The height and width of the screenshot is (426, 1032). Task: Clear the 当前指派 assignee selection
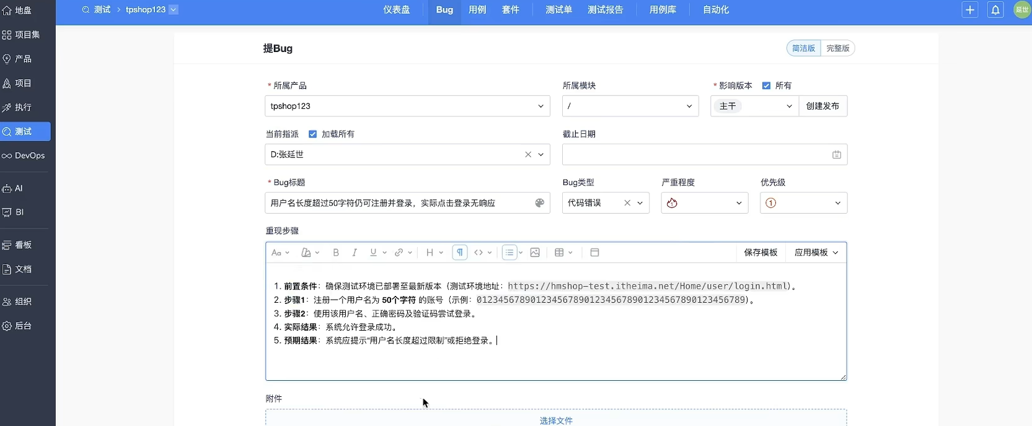(528, 155)
